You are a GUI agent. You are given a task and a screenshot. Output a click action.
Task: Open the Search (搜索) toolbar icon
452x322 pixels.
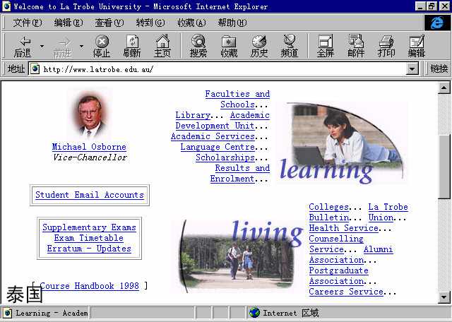point(198,47)
